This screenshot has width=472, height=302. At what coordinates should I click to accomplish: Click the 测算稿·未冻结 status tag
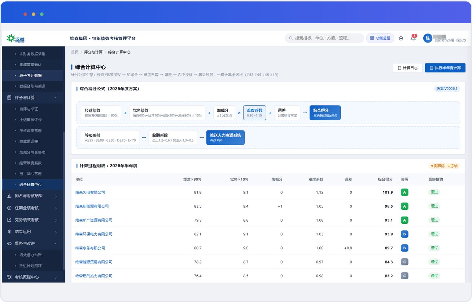(444, 166)
